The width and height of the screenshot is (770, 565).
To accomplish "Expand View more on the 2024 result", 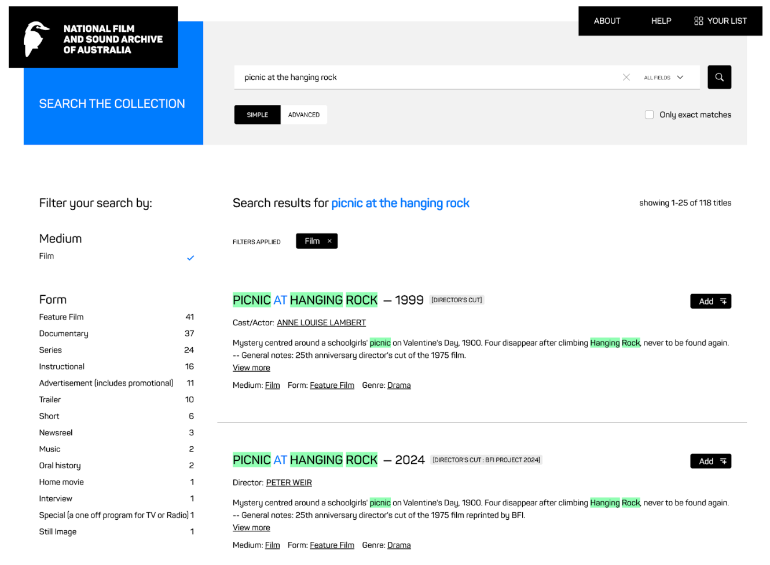I will tap(251, 527).
